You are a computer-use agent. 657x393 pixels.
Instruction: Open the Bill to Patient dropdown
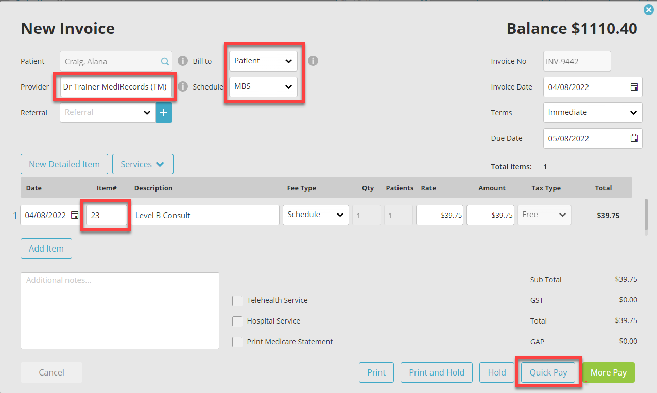(263, 61)
